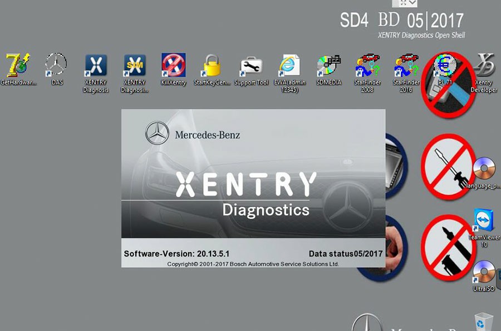Launch the XENTRY Diagnosis SIM shortcut

tap(134, 66)
